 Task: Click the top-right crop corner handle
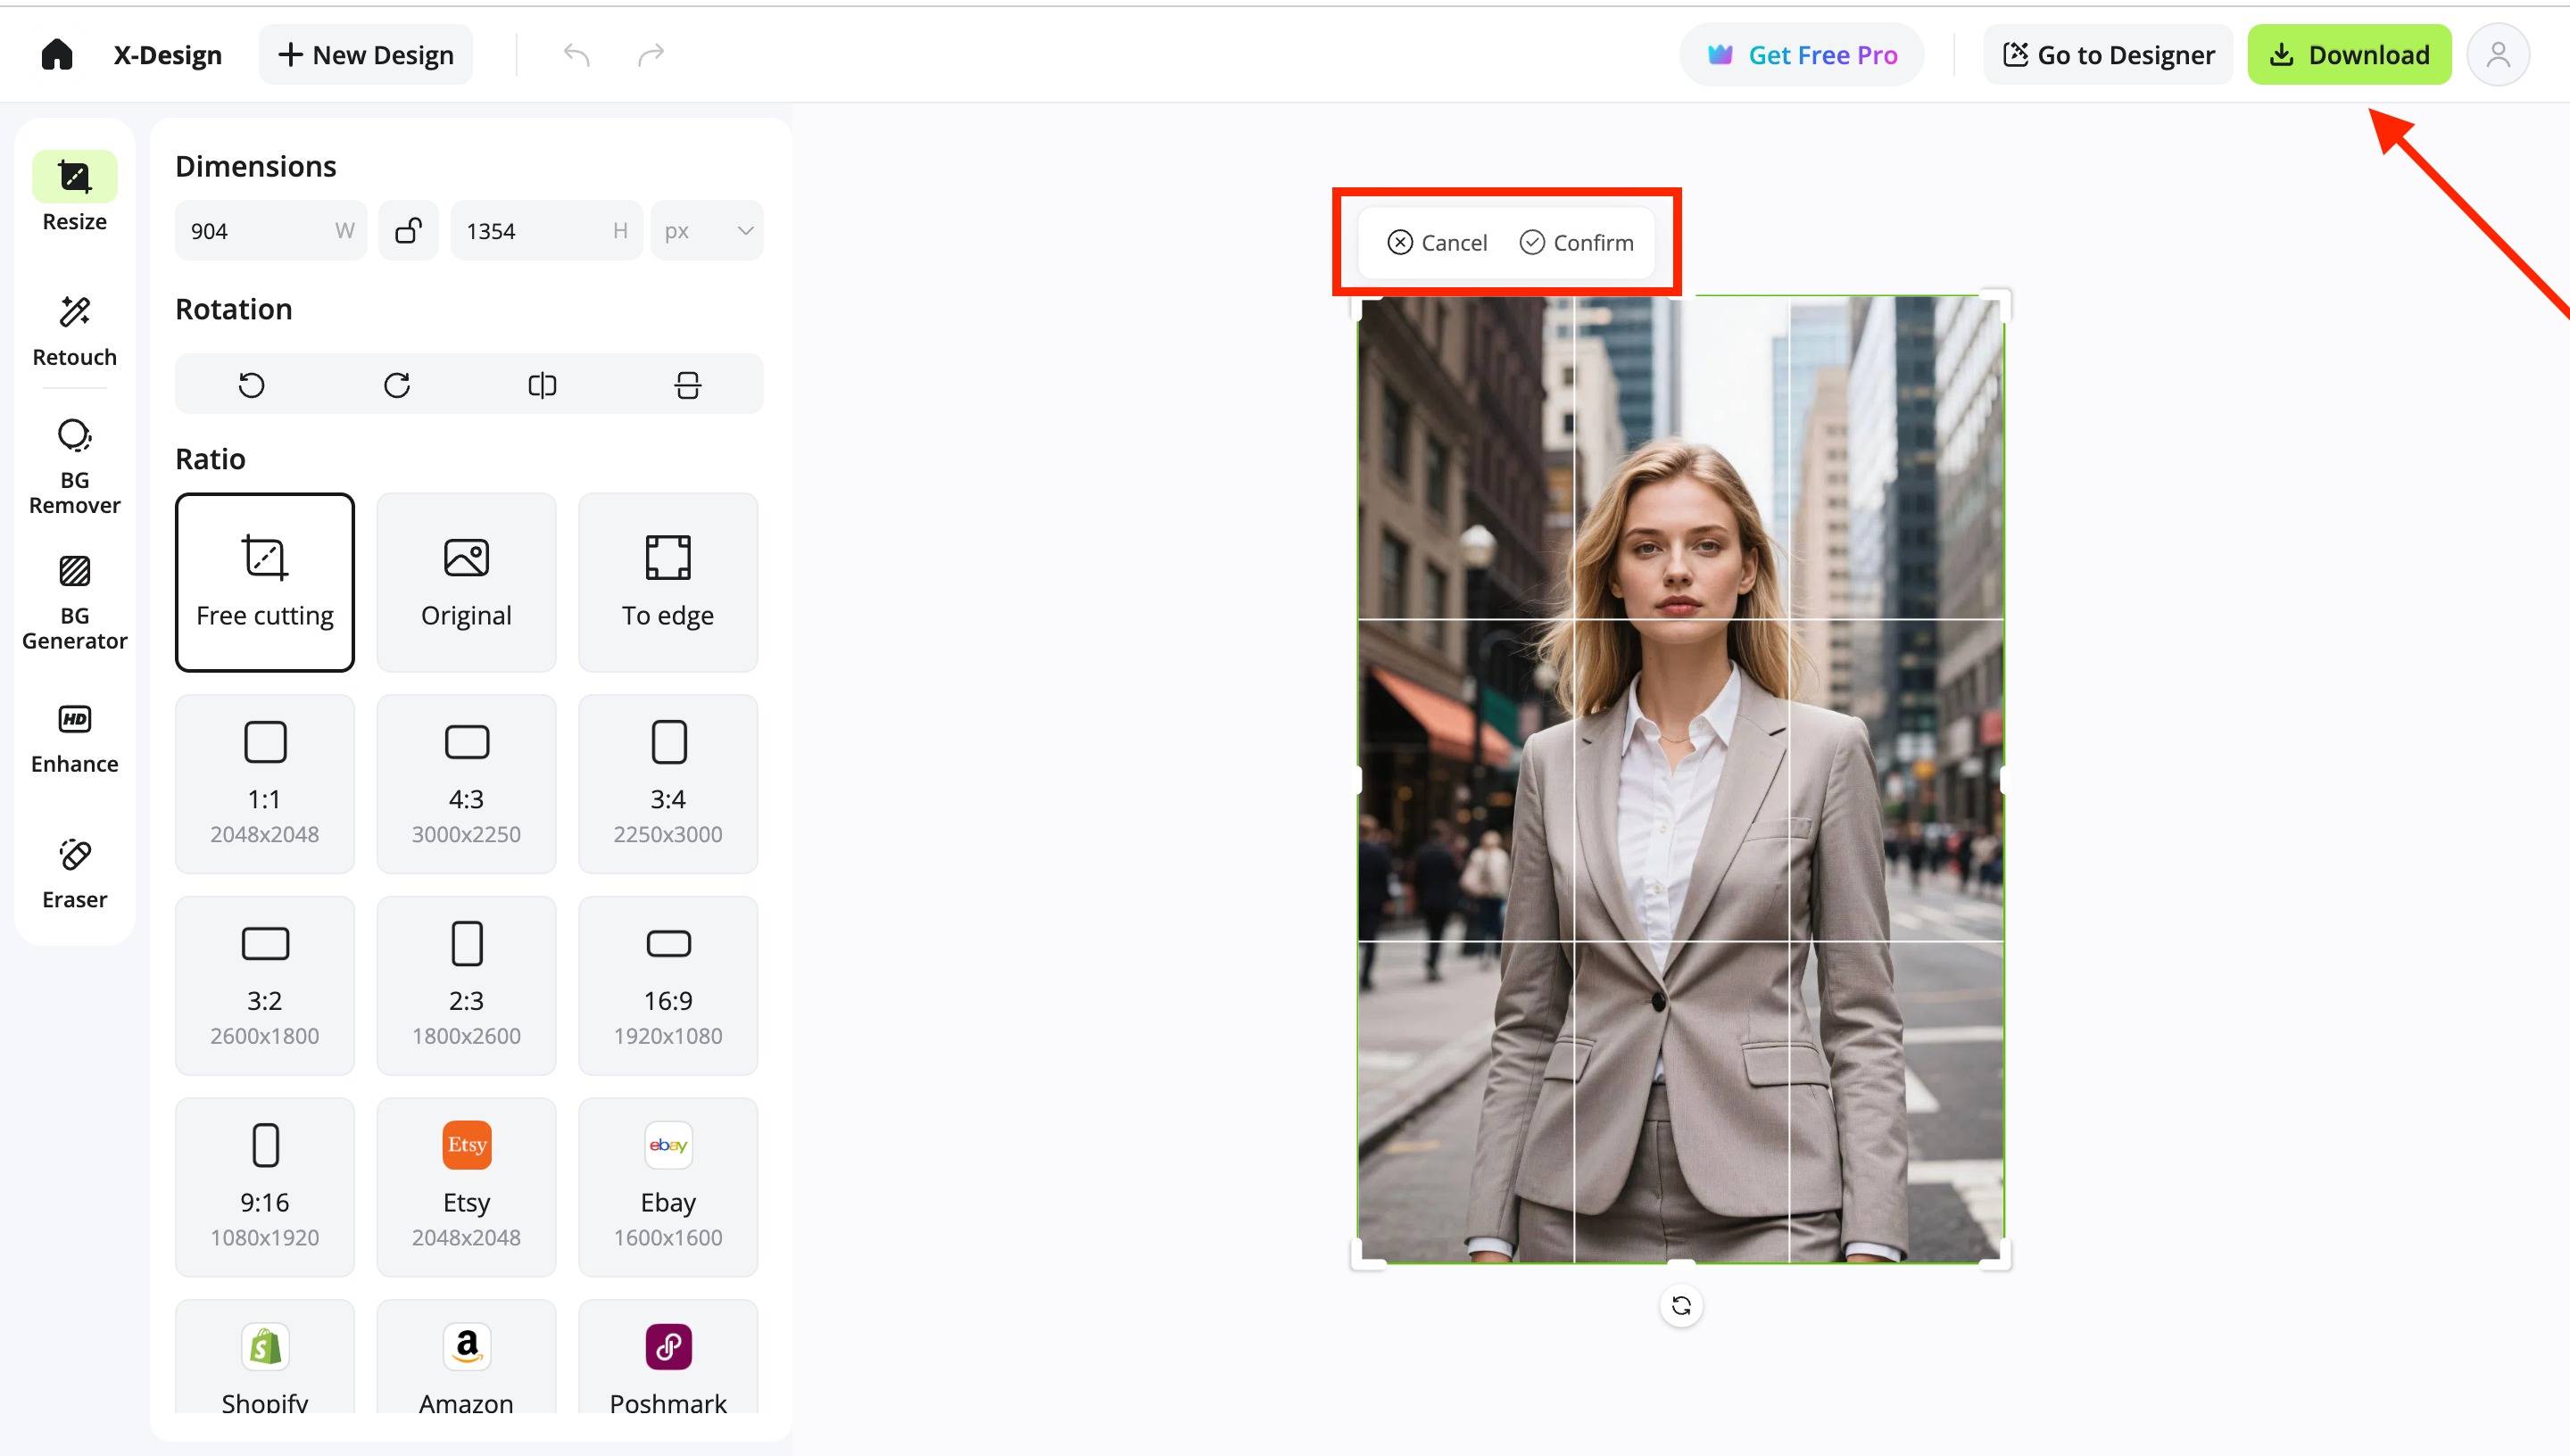click(1996, 302)
